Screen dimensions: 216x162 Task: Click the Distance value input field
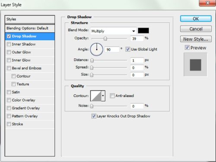pyautogui.click(x=137, y=60)
